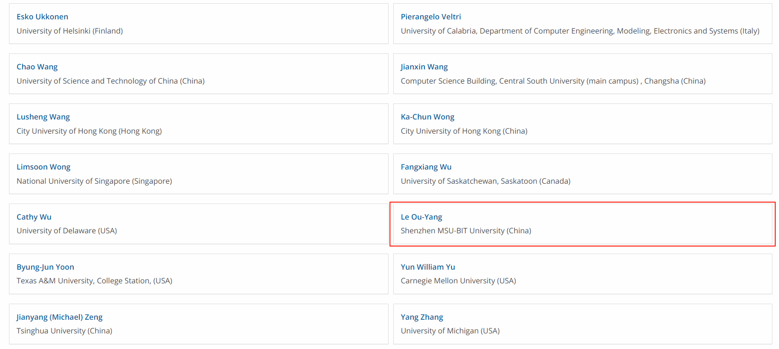Click the University of Saskatchewan, Saskatoon text
779x349 pixels.
[x=485, y=181]
